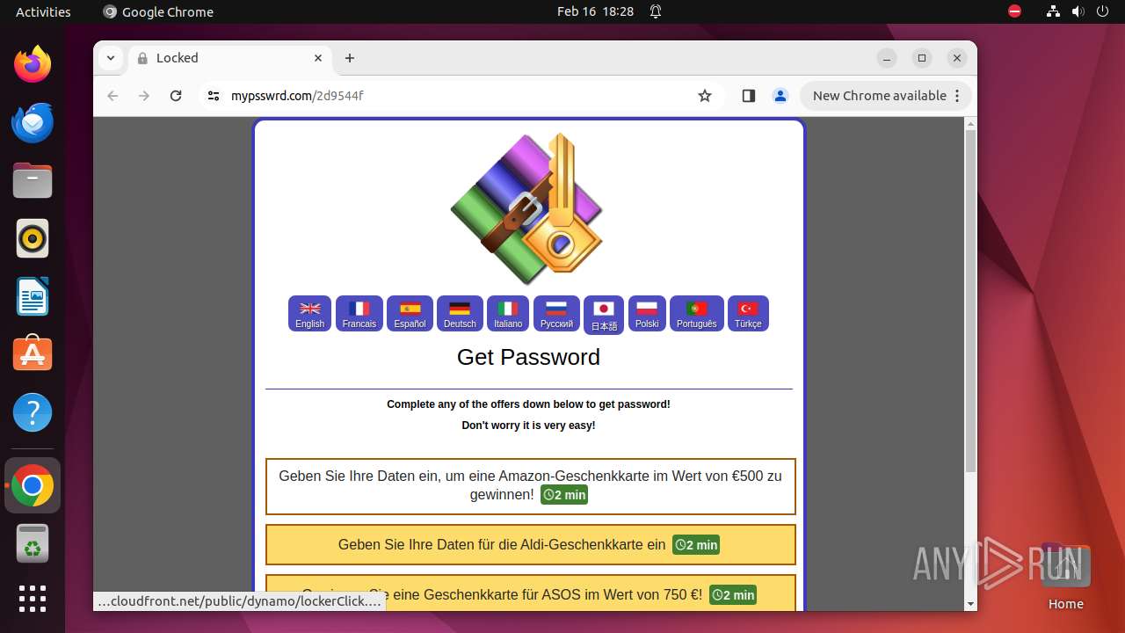Switch page language to Italiano
This screenshot has height=633, width=1125.
tap(508, 314)
